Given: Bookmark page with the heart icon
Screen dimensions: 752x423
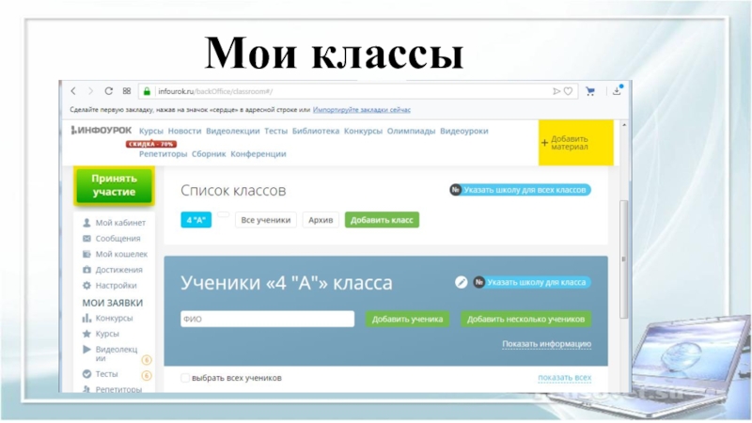Looking at the screenshot, I should click(569, 91).
